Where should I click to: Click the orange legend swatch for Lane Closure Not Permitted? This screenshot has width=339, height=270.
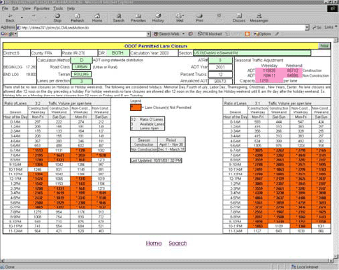click(136, 107)
